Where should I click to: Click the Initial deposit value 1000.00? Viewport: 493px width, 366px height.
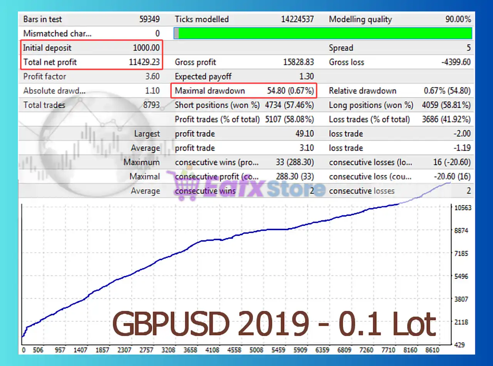pos(146,48)
